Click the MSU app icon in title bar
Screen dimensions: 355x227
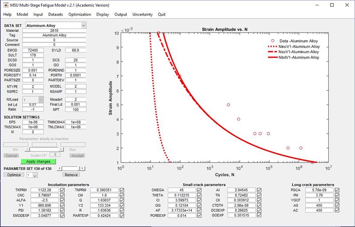[6, 5]
